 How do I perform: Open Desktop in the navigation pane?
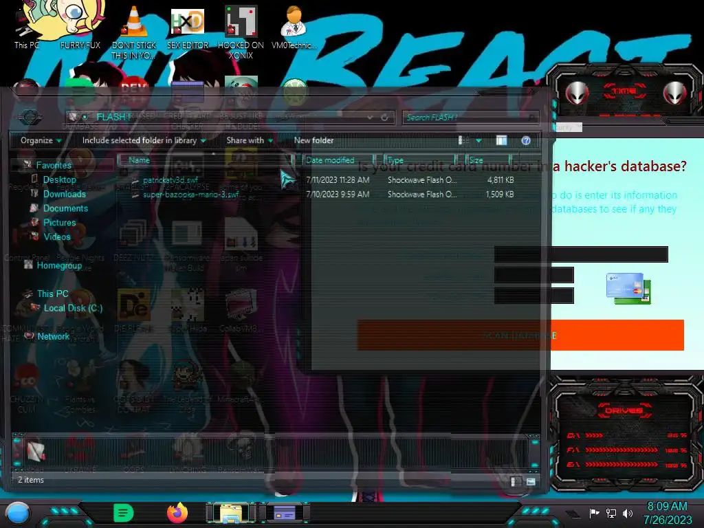click(x=59, y=179)
